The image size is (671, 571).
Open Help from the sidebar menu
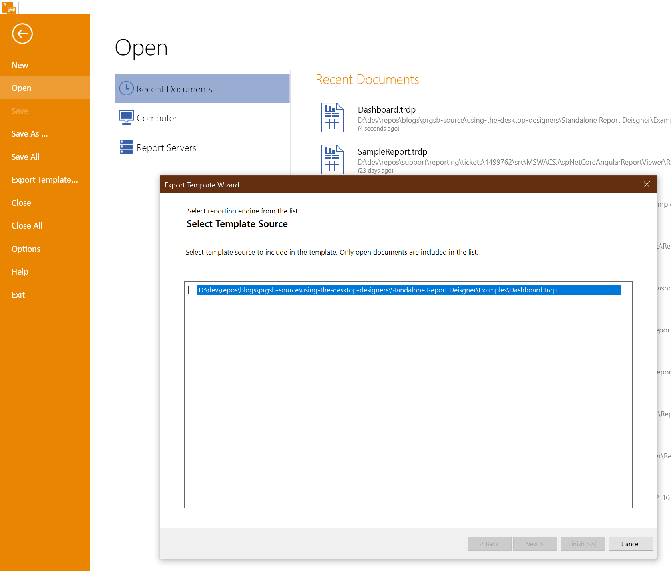pyautogui.click(x=20, y=271)
